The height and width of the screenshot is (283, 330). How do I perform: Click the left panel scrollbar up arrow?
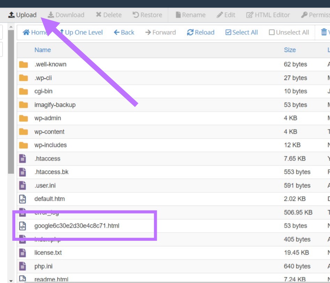[x=11, y=27]
